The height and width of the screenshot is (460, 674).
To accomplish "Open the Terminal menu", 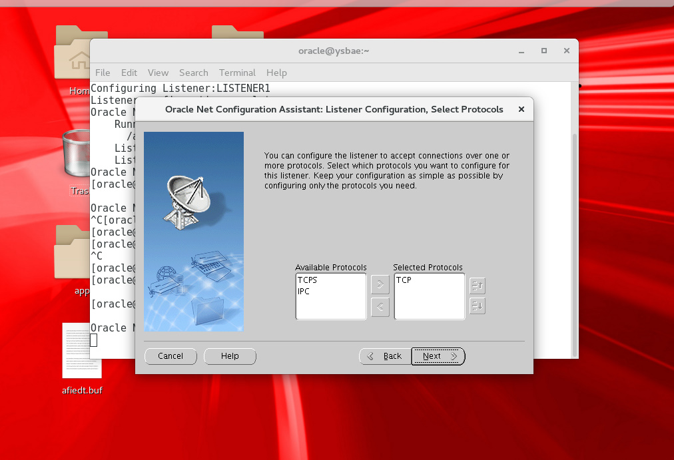I will point(237,73).
